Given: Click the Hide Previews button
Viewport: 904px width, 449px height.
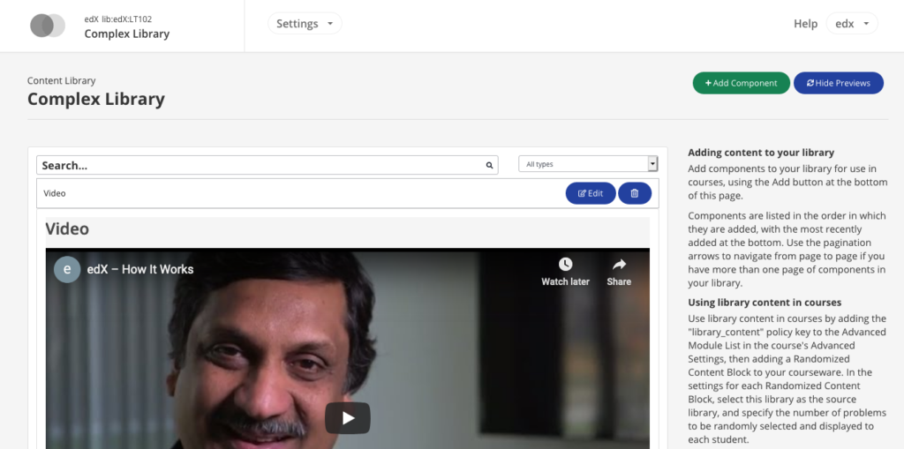Looking at the screenshot, I should tap(839, 83).
